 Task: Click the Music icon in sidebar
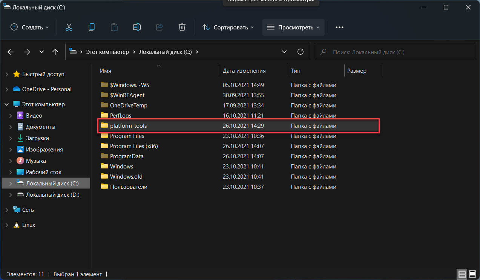point(20,161)
